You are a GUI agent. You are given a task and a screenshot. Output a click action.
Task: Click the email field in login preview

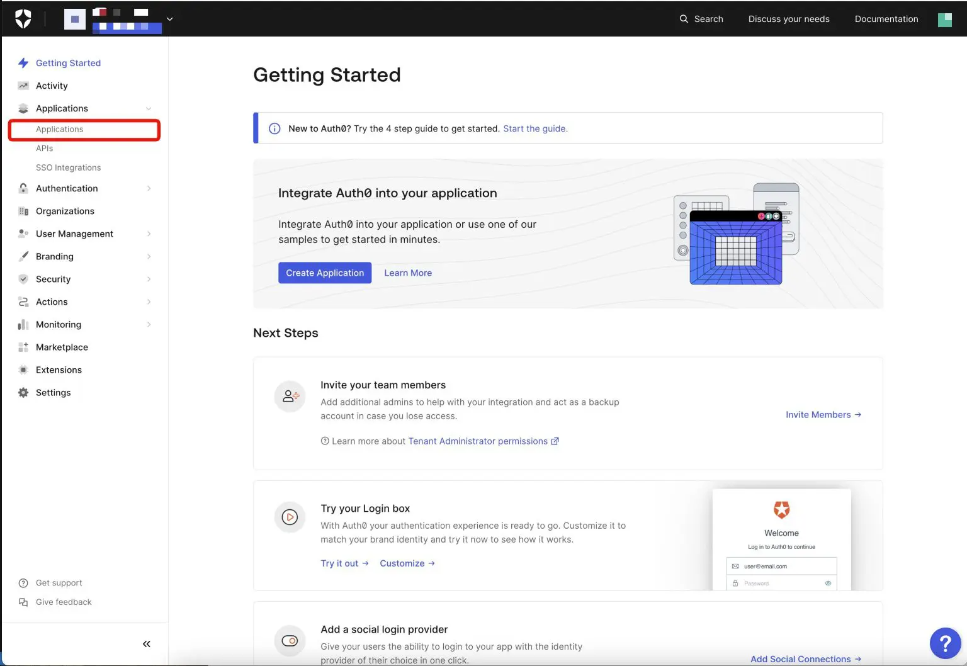coord(782,566)
